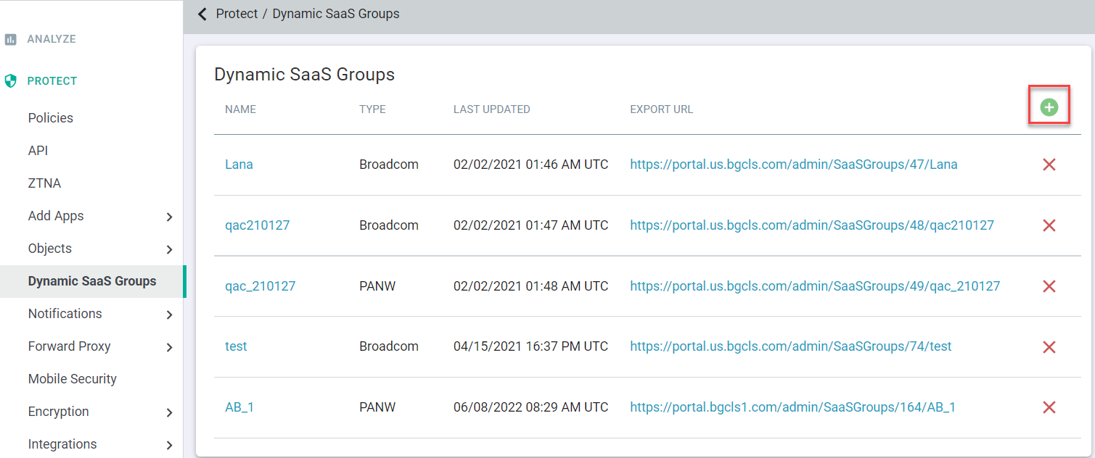Click the green plus icon to add a group
The width and height of the screenshot is (1095, 458).
tap(1049, 106)
